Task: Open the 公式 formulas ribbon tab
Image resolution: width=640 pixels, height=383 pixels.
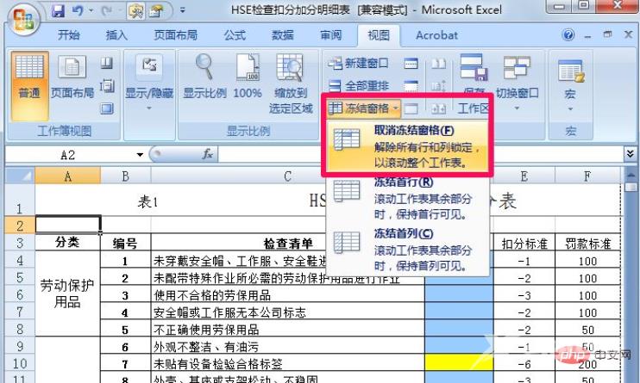Action: pos(235,35)
